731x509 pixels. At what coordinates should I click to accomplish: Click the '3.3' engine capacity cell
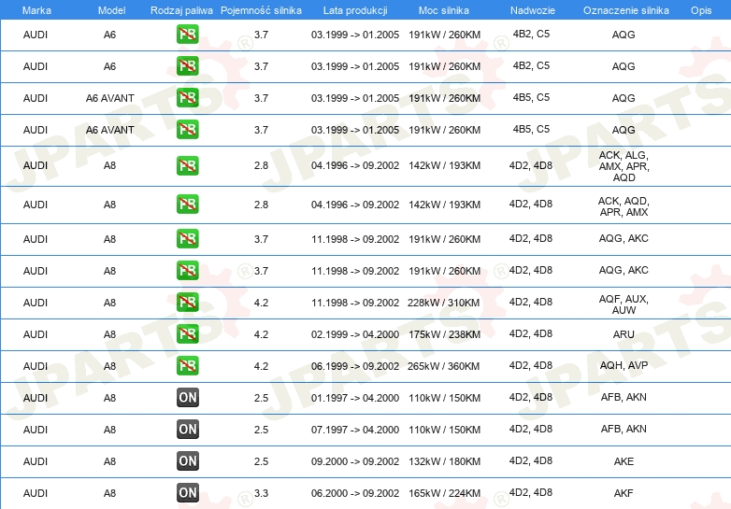(261, 493)
